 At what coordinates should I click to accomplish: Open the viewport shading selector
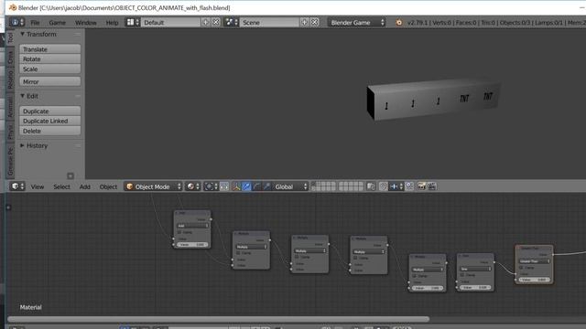click(x=193, y=186)
